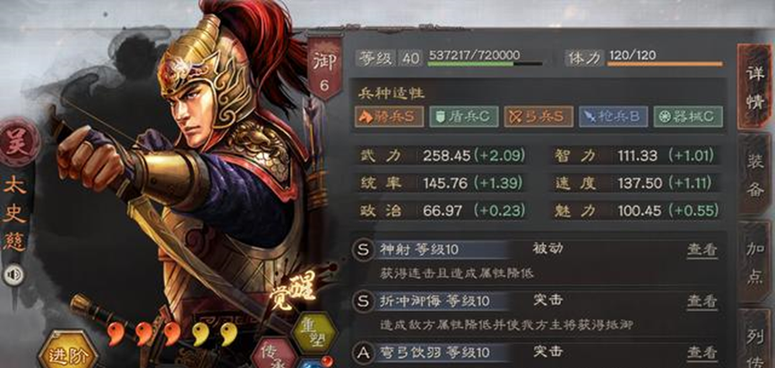Viewport: 775px width, 368px height.
Task: Tap the 重塑 reshape hexagon icon
Action: click(314, 332)
